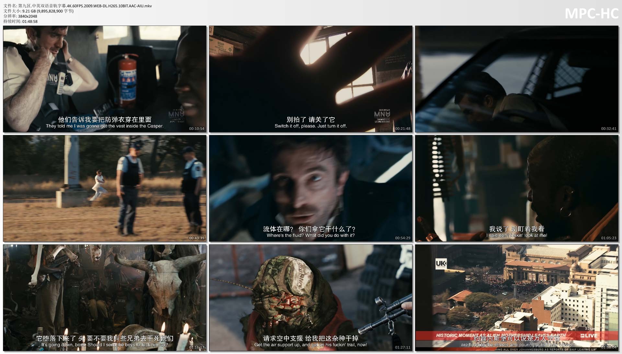This screenshot has height=354, width=622.
Task: Select the aerial news broadcast thumbnail
Action: tap(517, 298)
